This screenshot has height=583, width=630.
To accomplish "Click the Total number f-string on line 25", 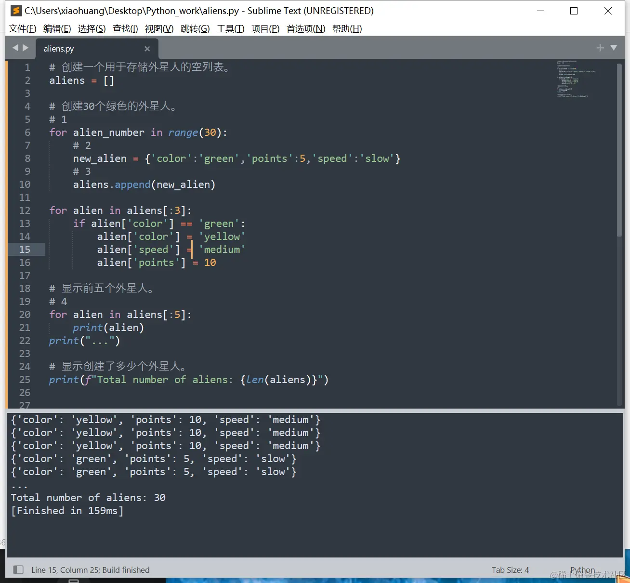I will tap(207, 380).
